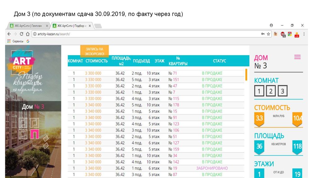Toggle the 2-room filter box
The width and height of the screenshot is (317, 178).
[271, 91]
